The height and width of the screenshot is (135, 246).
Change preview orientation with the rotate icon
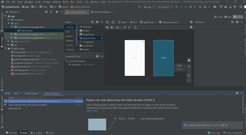(113, 22)
